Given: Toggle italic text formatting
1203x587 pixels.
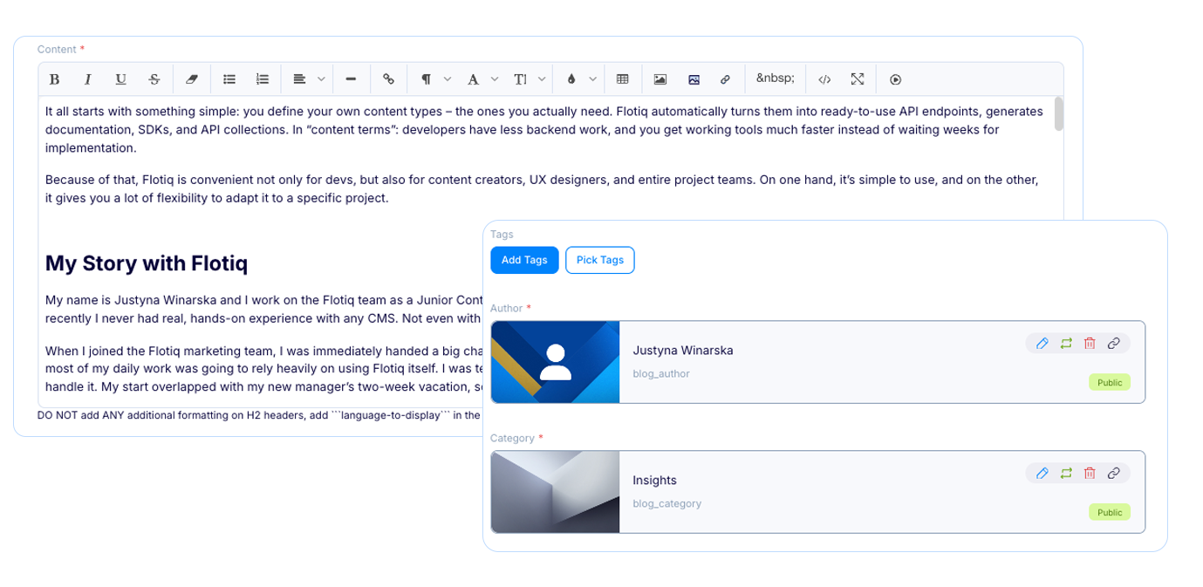Looking at the screenshot, I should [87, 79].
